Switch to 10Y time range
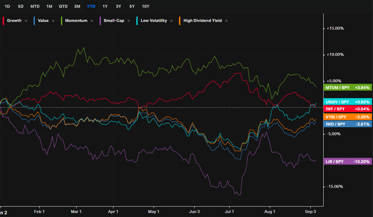This screenshot has height=217, width=373. click(x=145, y=6)
